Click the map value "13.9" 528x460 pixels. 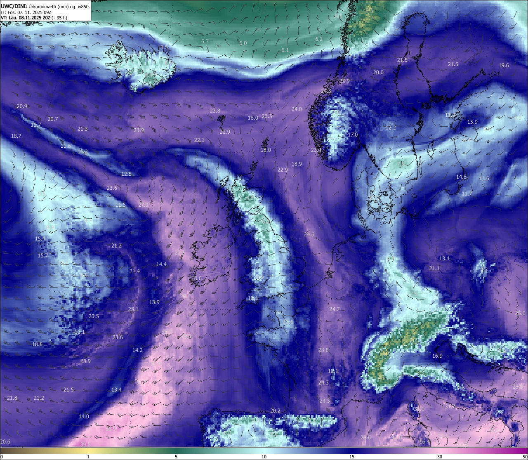[x=154, y=302]
